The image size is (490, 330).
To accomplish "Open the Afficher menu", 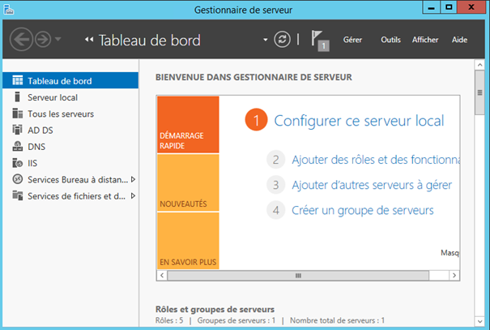I will [x=425, y=40].
